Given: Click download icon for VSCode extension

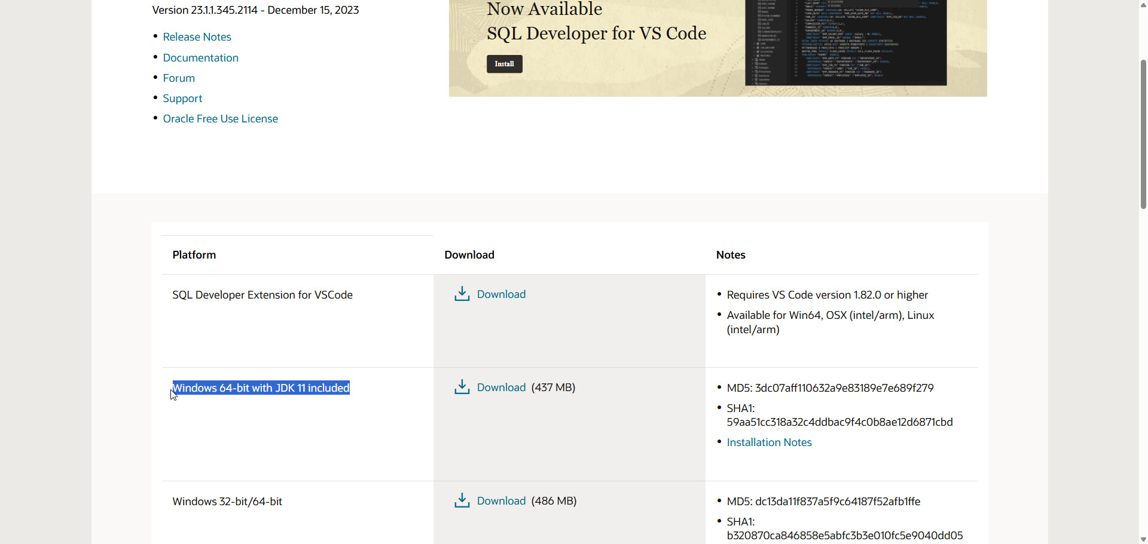Looking at the screenshot, I should click(462, 294).
